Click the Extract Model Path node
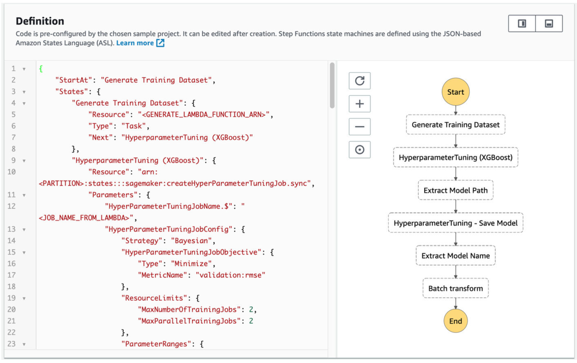This screenshot has width=577, height=363. pos(455,190)
